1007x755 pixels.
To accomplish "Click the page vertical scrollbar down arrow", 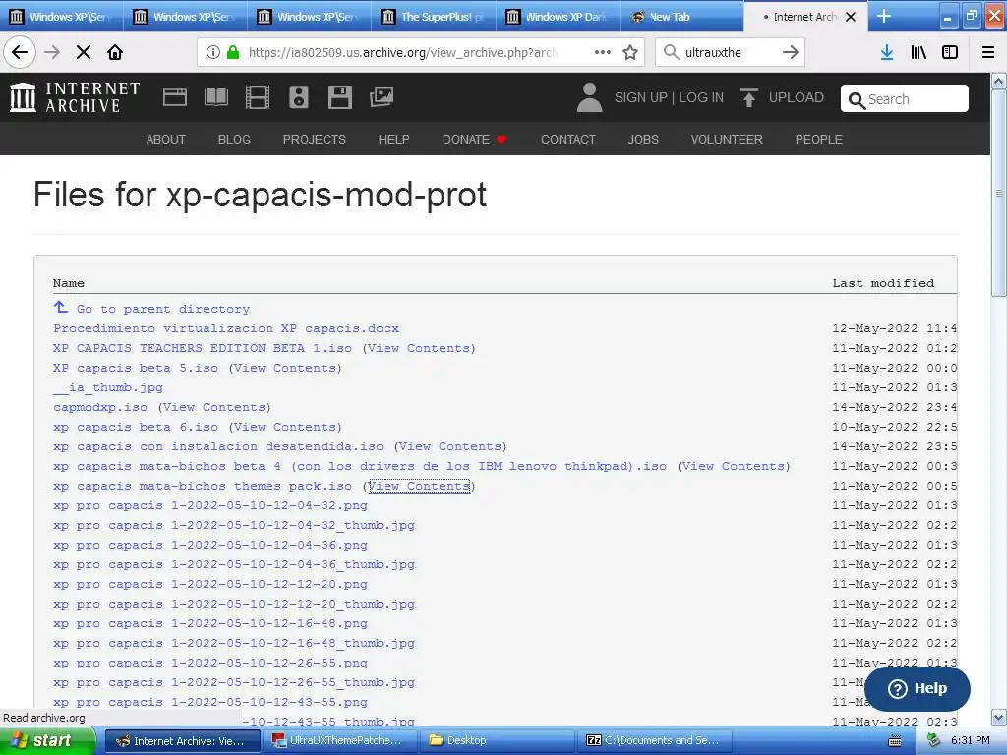I will 999,717.
